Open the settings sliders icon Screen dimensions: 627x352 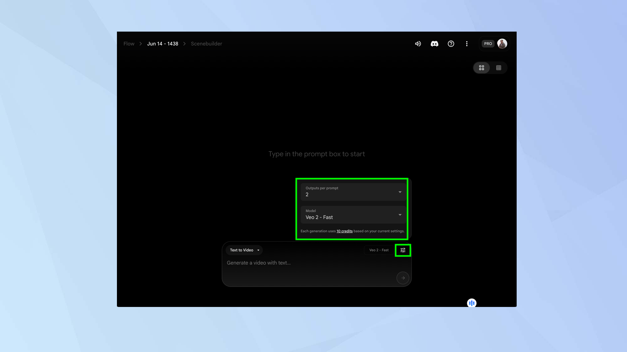click(x=403, y=250)
